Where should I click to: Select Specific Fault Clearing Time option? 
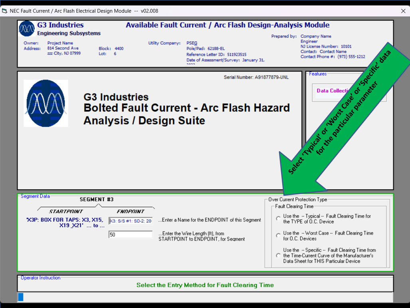coord(278,255)
